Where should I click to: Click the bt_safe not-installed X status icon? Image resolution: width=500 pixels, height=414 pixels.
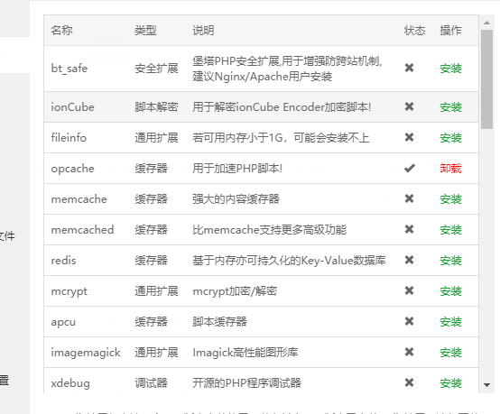[409, 68]
